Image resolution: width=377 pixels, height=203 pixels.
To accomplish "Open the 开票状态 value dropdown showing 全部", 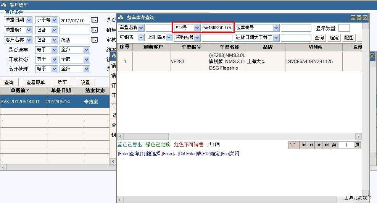I will click(87, 60).
